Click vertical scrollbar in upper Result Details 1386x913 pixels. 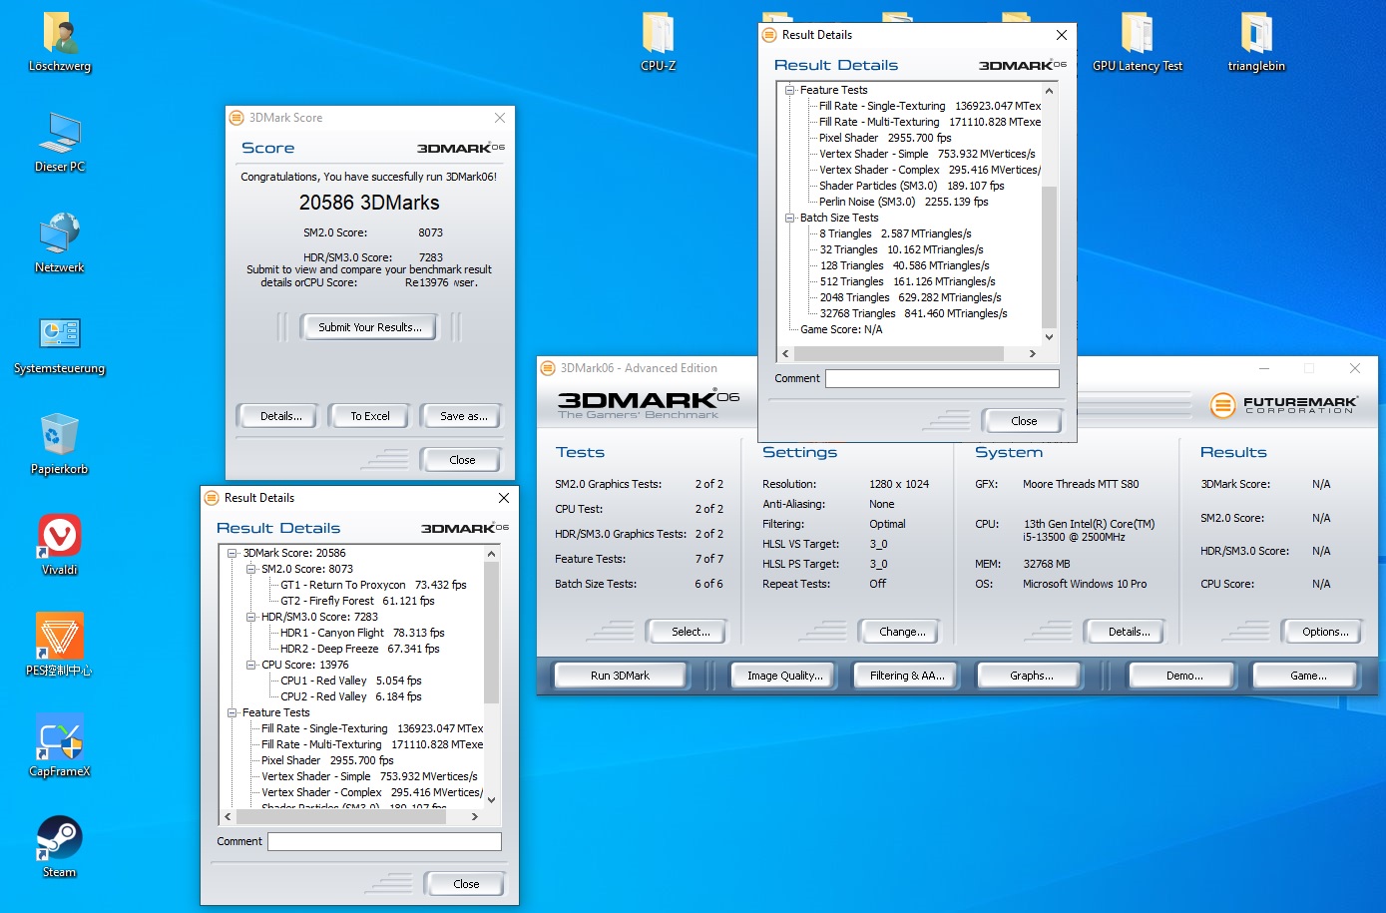pos(1049,256)
